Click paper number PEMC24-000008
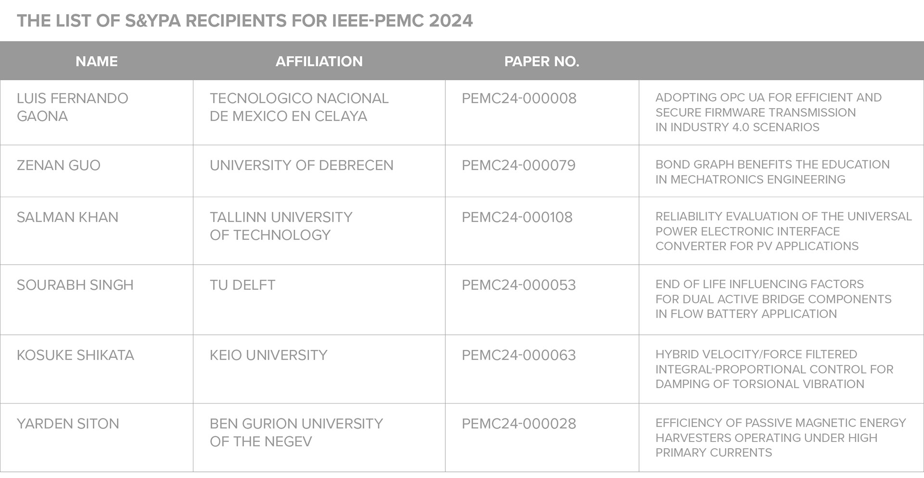This screenshot has width=924, height=478. pos(519,98)
